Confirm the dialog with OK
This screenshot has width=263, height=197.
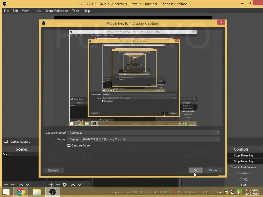(x=195, y=170)
